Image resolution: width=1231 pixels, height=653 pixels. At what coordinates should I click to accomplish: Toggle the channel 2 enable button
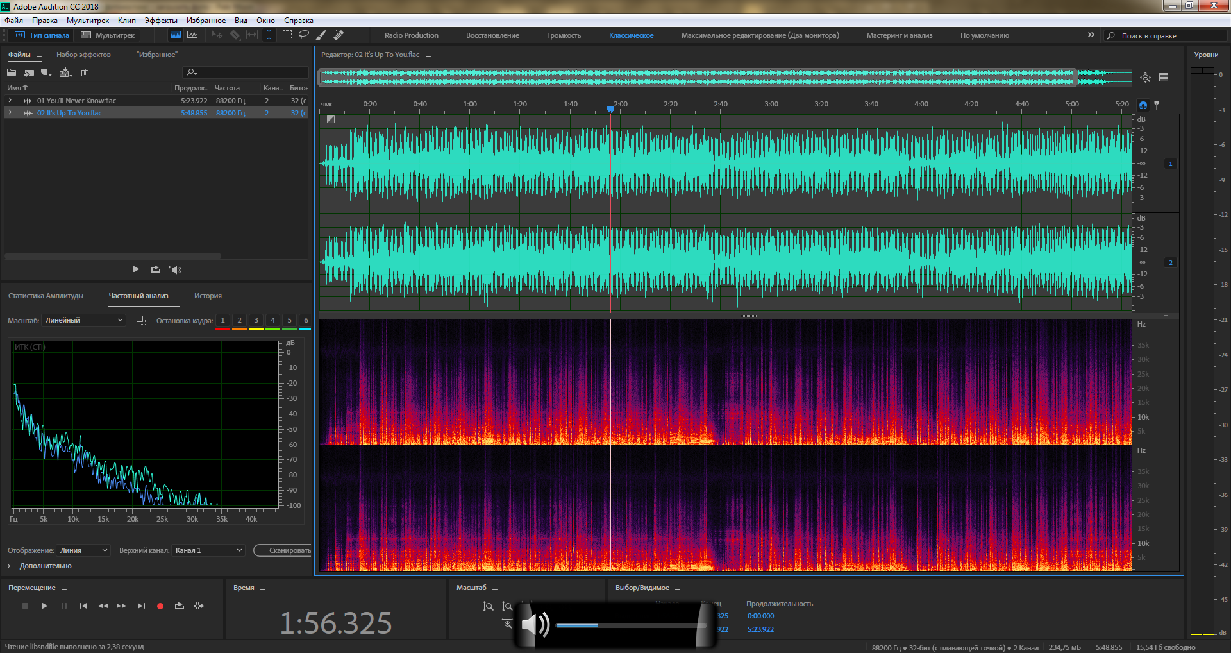click(1171, 262)
